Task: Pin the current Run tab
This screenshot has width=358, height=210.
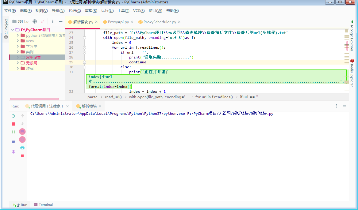Action: point(13,152)
